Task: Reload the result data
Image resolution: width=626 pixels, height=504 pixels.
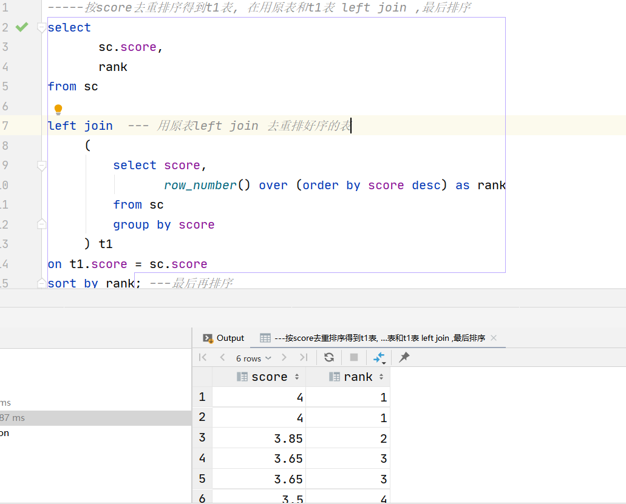Action: 329,357
